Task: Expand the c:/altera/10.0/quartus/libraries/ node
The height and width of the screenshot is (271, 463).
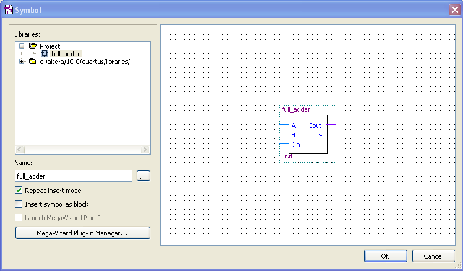Action: (x=21, y=62)
